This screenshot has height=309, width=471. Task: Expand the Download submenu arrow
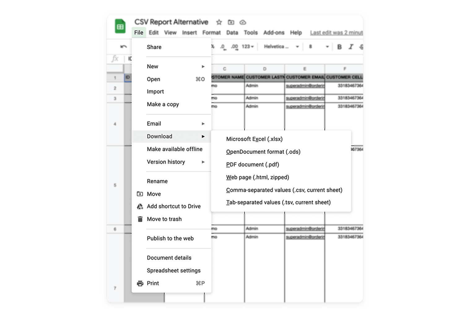(203, 136)
